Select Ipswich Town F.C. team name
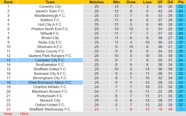The width and height of the screenshot is (186, 116). pyautogui.click(x=50, y=11)
